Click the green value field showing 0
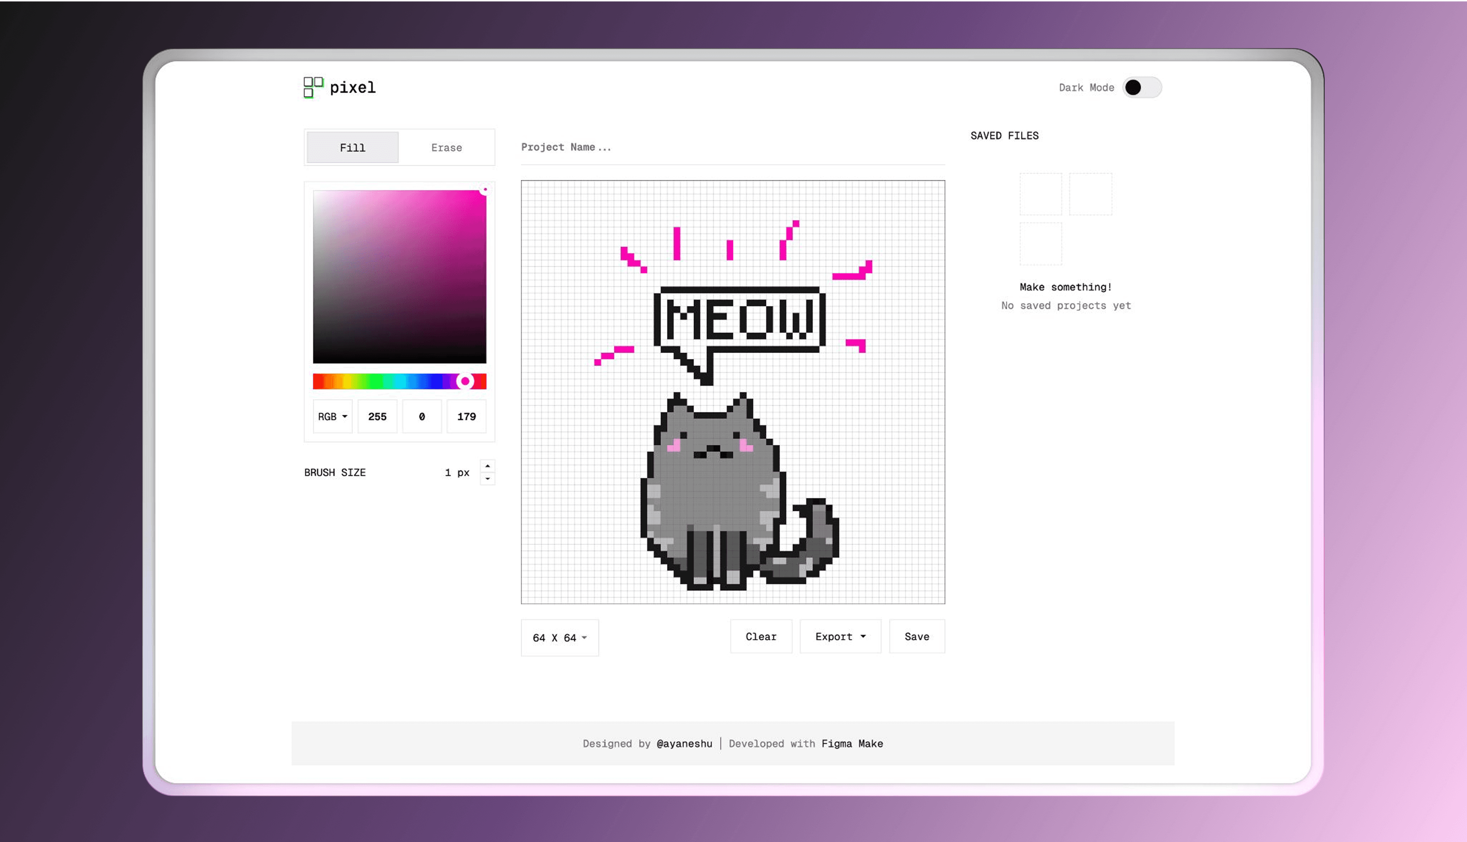This screenshot has height=842, width=1467. (x=422, y=417)
